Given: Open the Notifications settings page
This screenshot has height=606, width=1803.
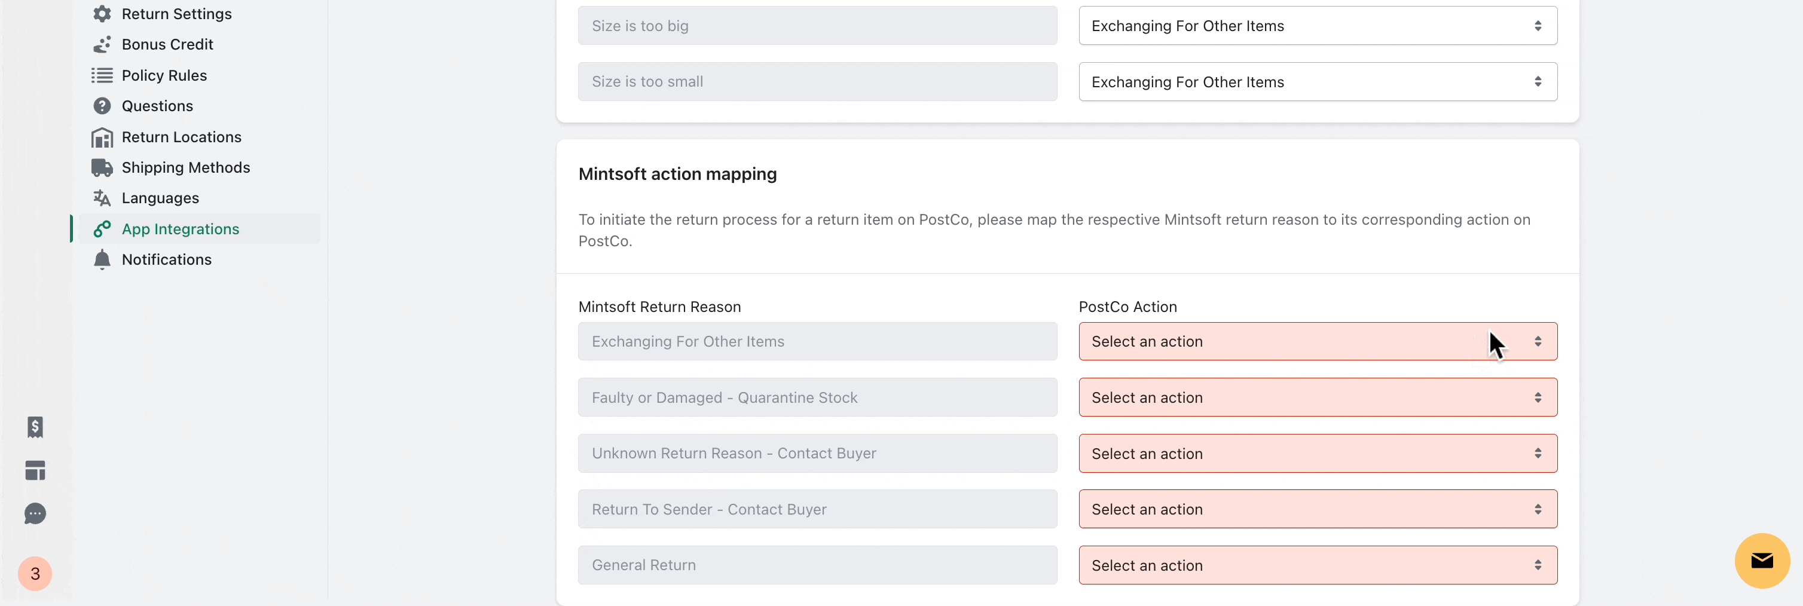Looking at the screenshot, I should click(167, 259).
